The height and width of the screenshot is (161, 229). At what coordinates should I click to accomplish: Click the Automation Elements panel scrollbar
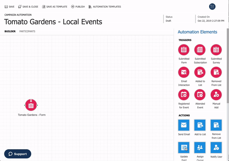(x=228, y=66)
